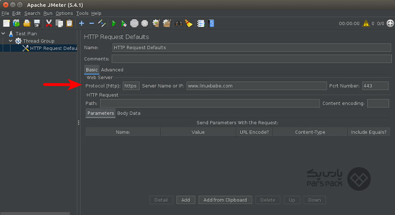Click the Content encoding field
The height and width of the screenshot is (215, 395).
(x=378, y=103)
